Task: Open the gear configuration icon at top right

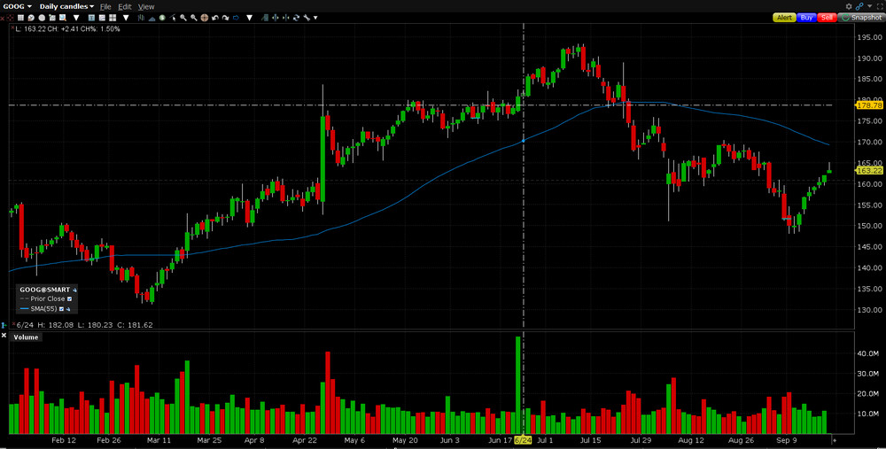Action: coord(849,6)
